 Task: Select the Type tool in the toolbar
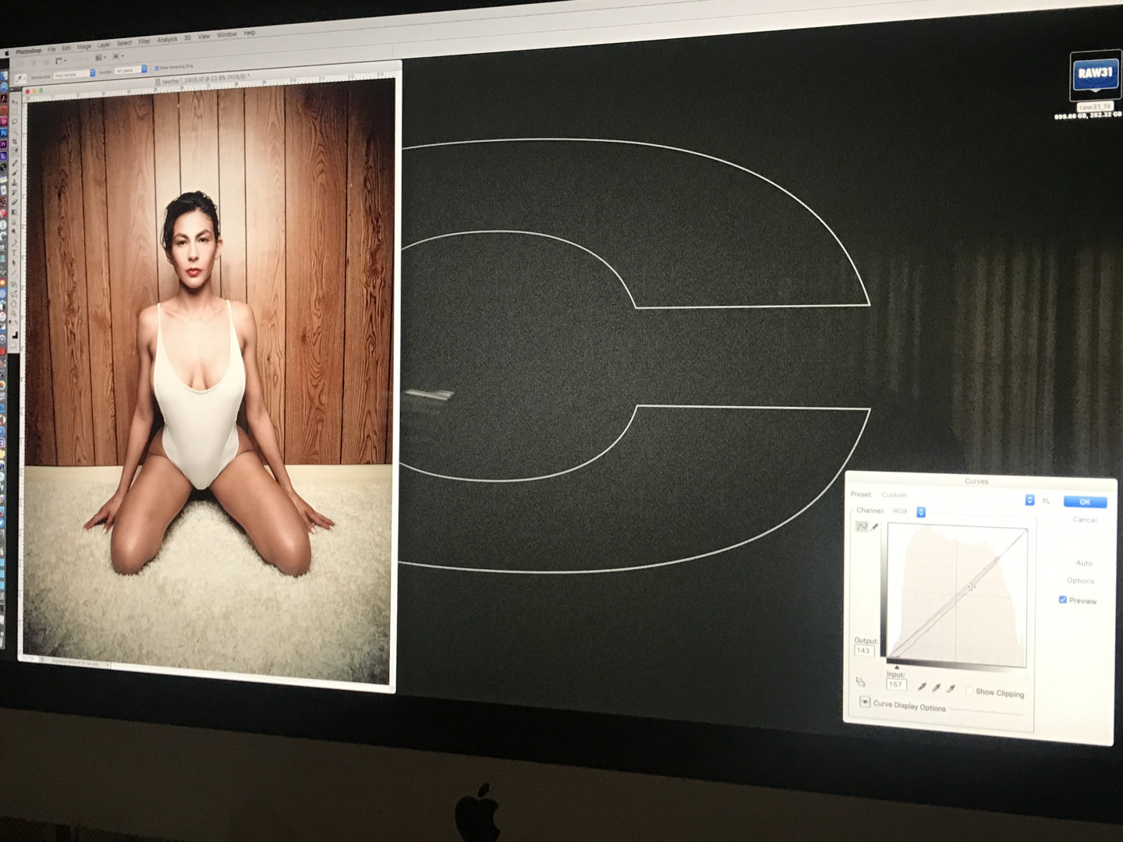14,253
